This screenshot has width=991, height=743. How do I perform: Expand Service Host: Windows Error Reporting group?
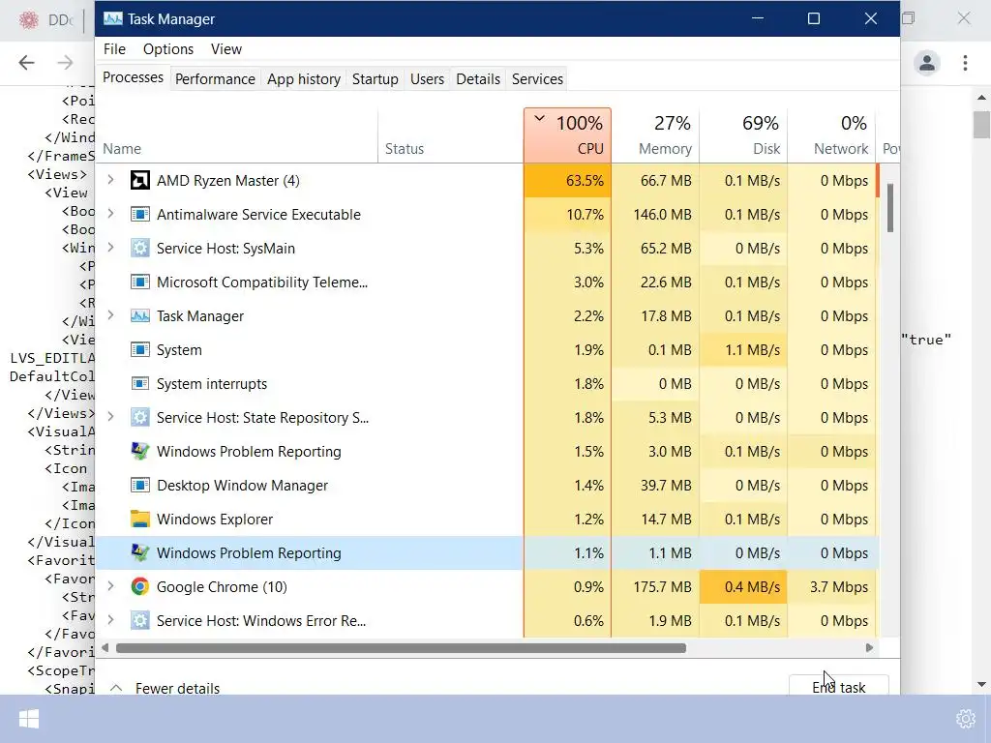tap(110, 620)
